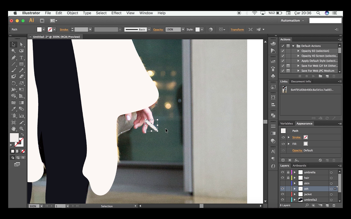Select the Zoom tool in toolbox
351x219 pixels.
click(22, 129)
